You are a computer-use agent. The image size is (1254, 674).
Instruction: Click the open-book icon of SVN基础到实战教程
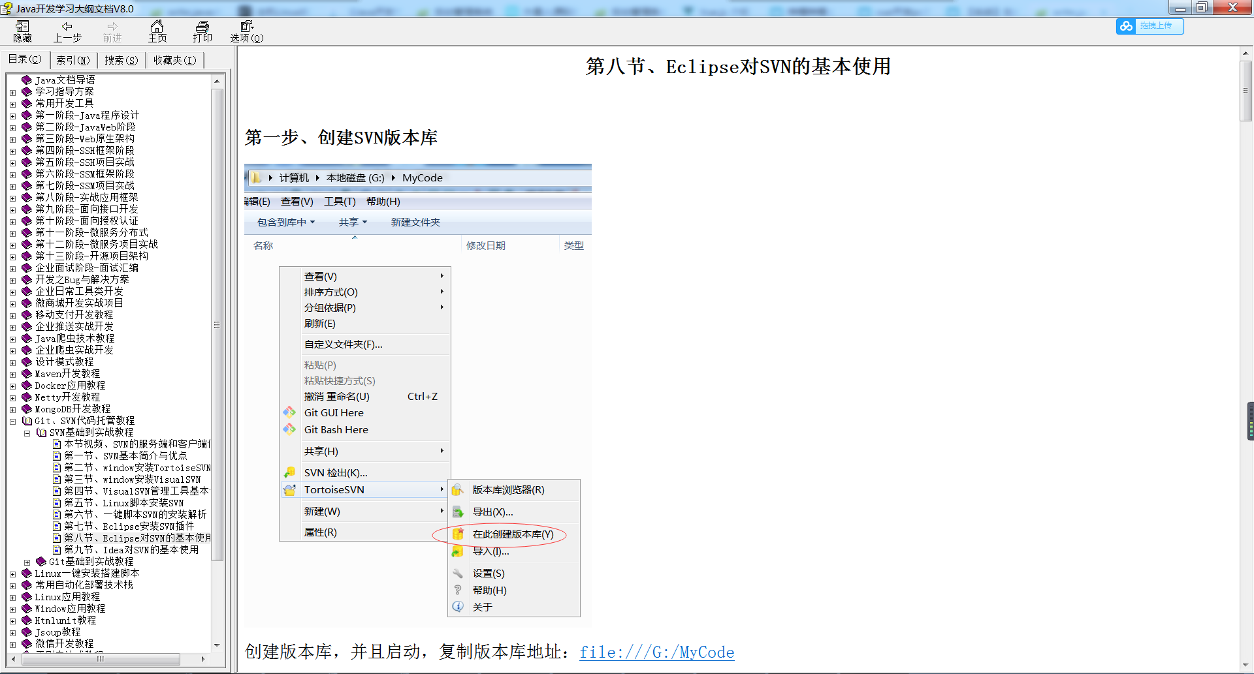click(x=41, y=433)
